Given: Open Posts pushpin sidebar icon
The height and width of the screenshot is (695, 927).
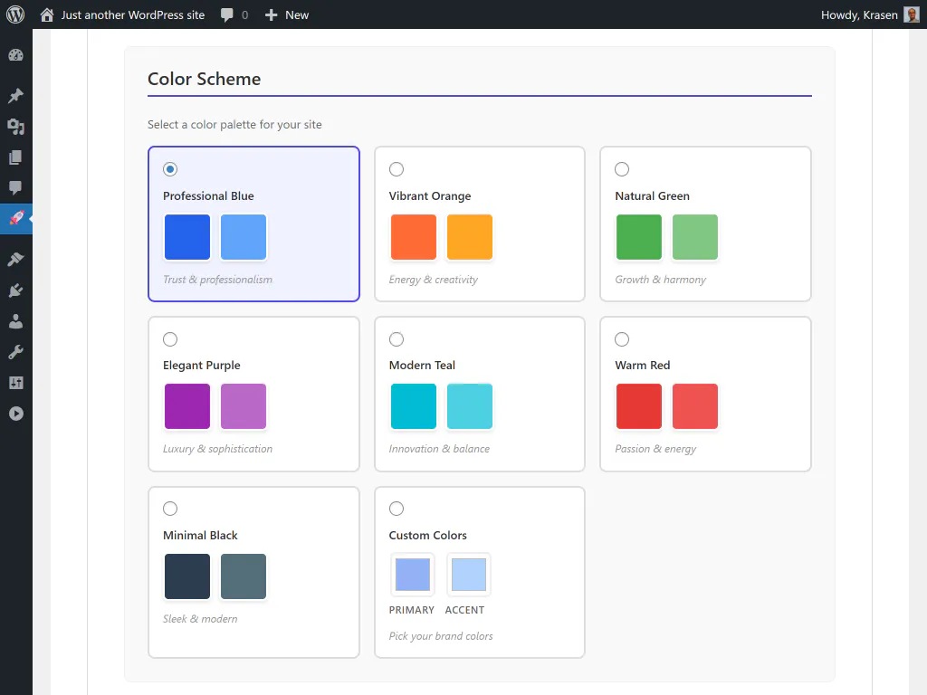Looking at the screenshot, I should [x=16, y=95].
